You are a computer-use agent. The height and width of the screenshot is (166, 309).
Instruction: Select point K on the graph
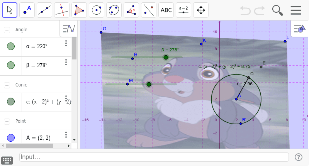[201, 44]
